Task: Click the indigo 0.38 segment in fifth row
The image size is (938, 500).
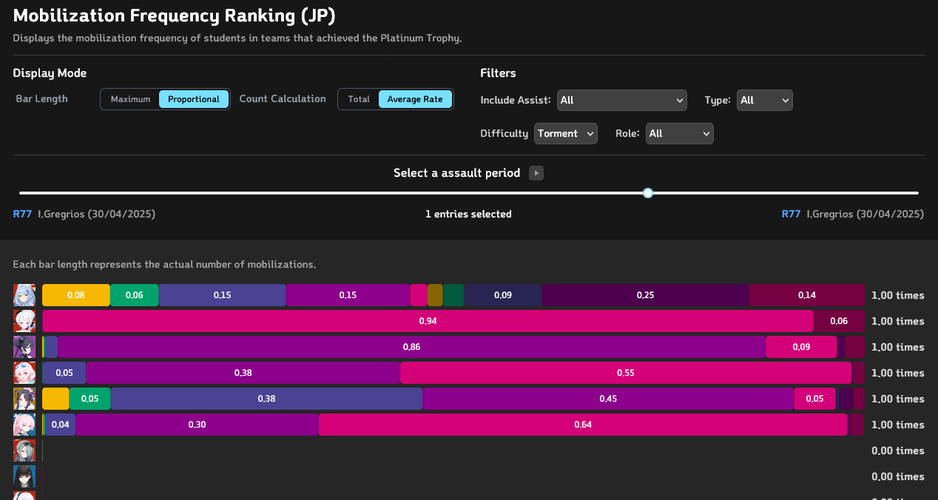Action: click(x=266, y=399)
